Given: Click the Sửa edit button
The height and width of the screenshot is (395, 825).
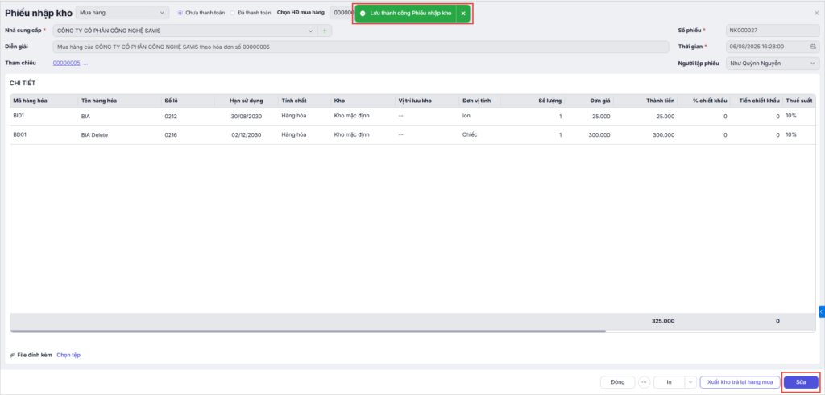Looking at the screenshot, I should pyautogui.click(x=801, y=382).
